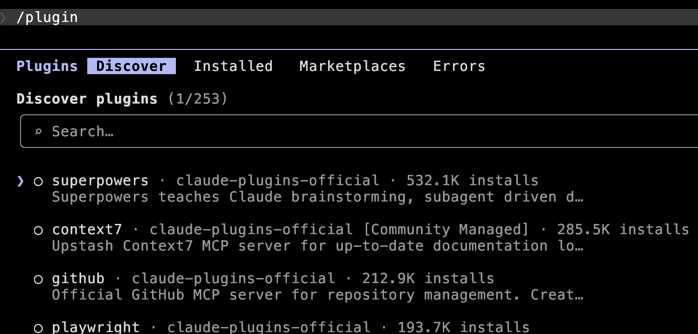Open the Marketplaces tab

click(352, 66)
